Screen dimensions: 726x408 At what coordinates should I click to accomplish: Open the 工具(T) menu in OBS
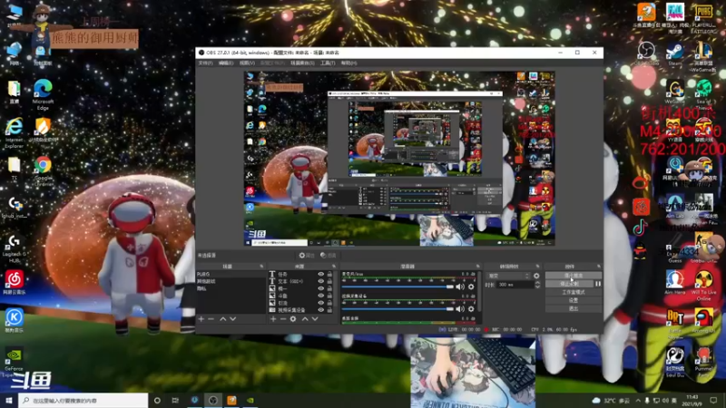click(328, 63)
